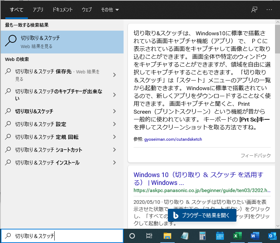Expand arrow for ショートカット suggestion
This screenshot has width=280, height=243.
click(115, 150)
